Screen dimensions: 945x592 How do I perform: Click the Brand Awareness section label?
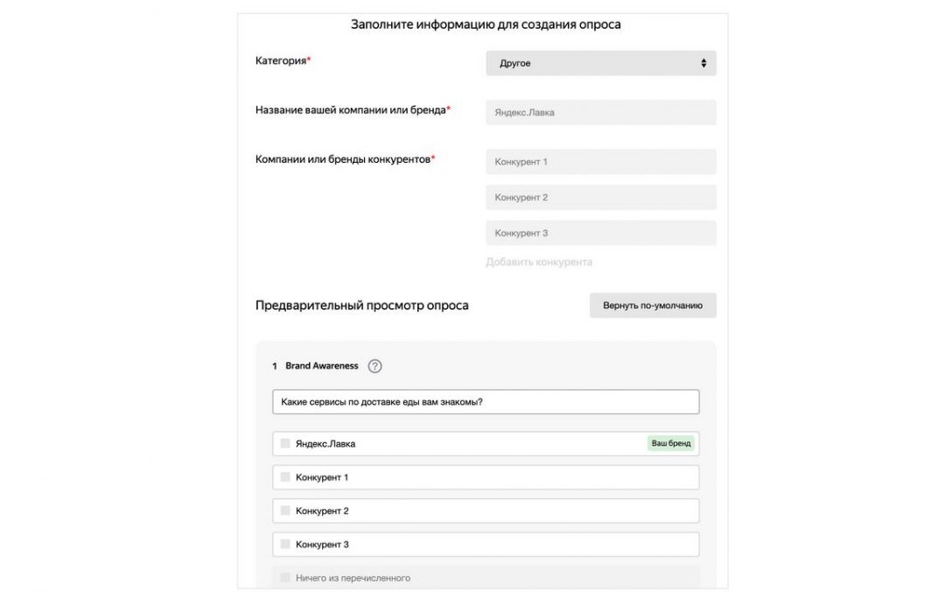click(322, 365)
